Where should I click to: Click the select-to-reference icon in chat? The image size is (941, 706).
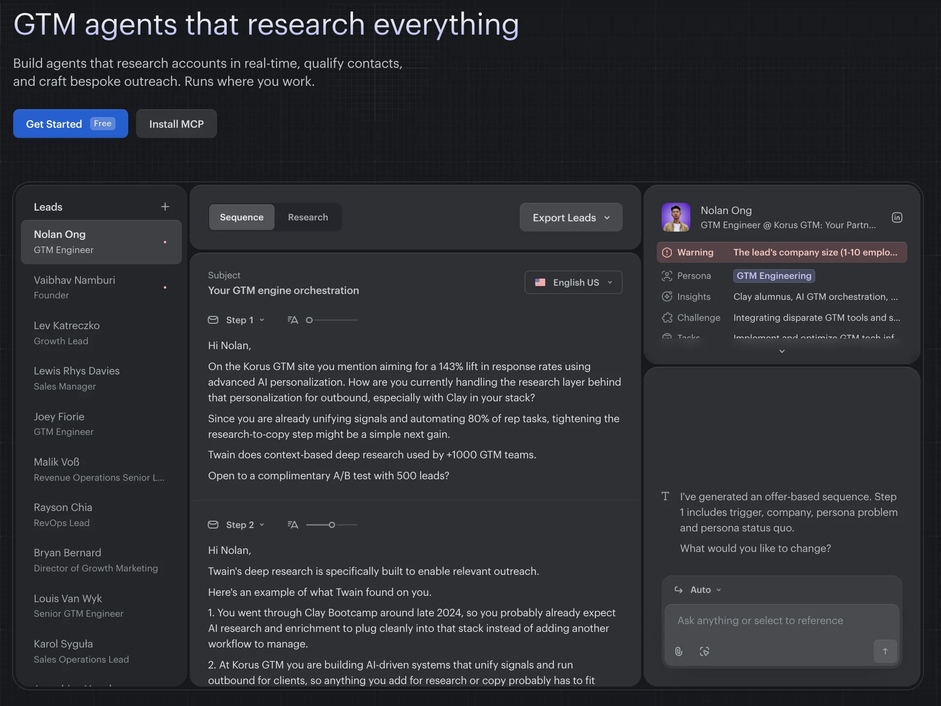pos(705,651)
